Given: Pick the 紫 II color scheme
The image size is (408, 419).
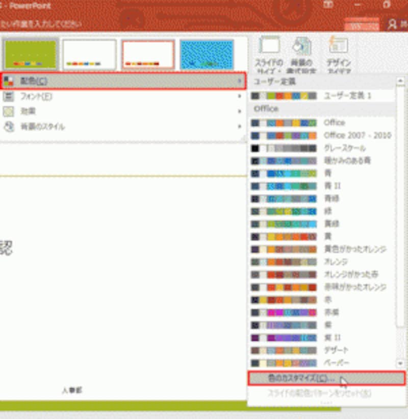Looking at the screenshot, I should [x=322, y=338].
